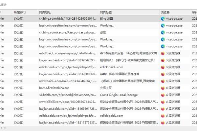Select the baijiahao.baidu.com/s?id=18232847593 URL cell

69,60
